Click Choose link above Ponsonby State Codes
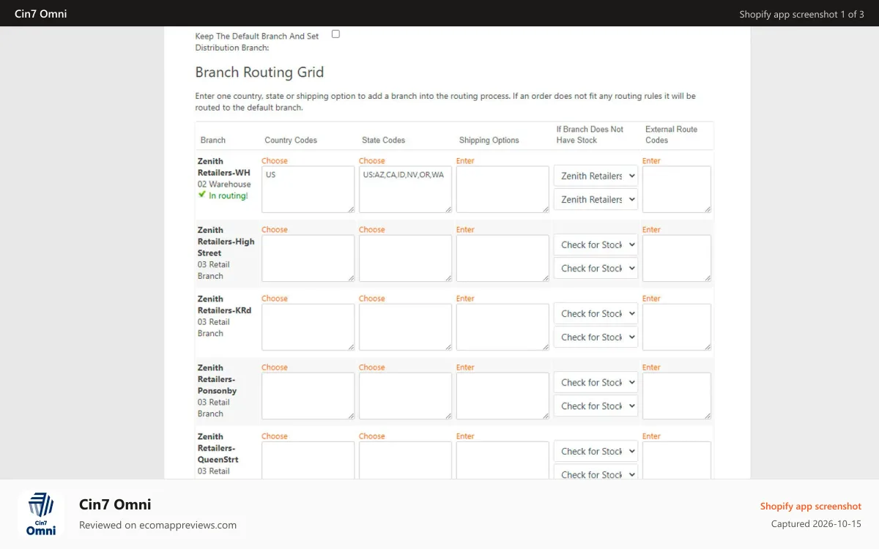 372,367
